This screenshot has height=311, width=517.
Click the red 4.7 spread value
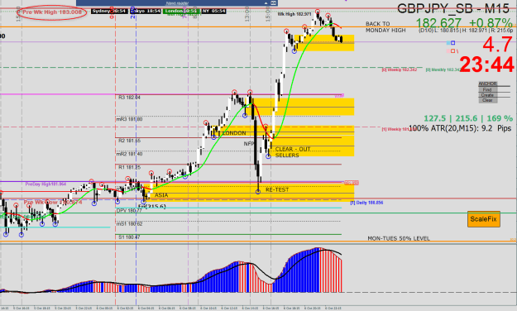(x=497, y=45)
